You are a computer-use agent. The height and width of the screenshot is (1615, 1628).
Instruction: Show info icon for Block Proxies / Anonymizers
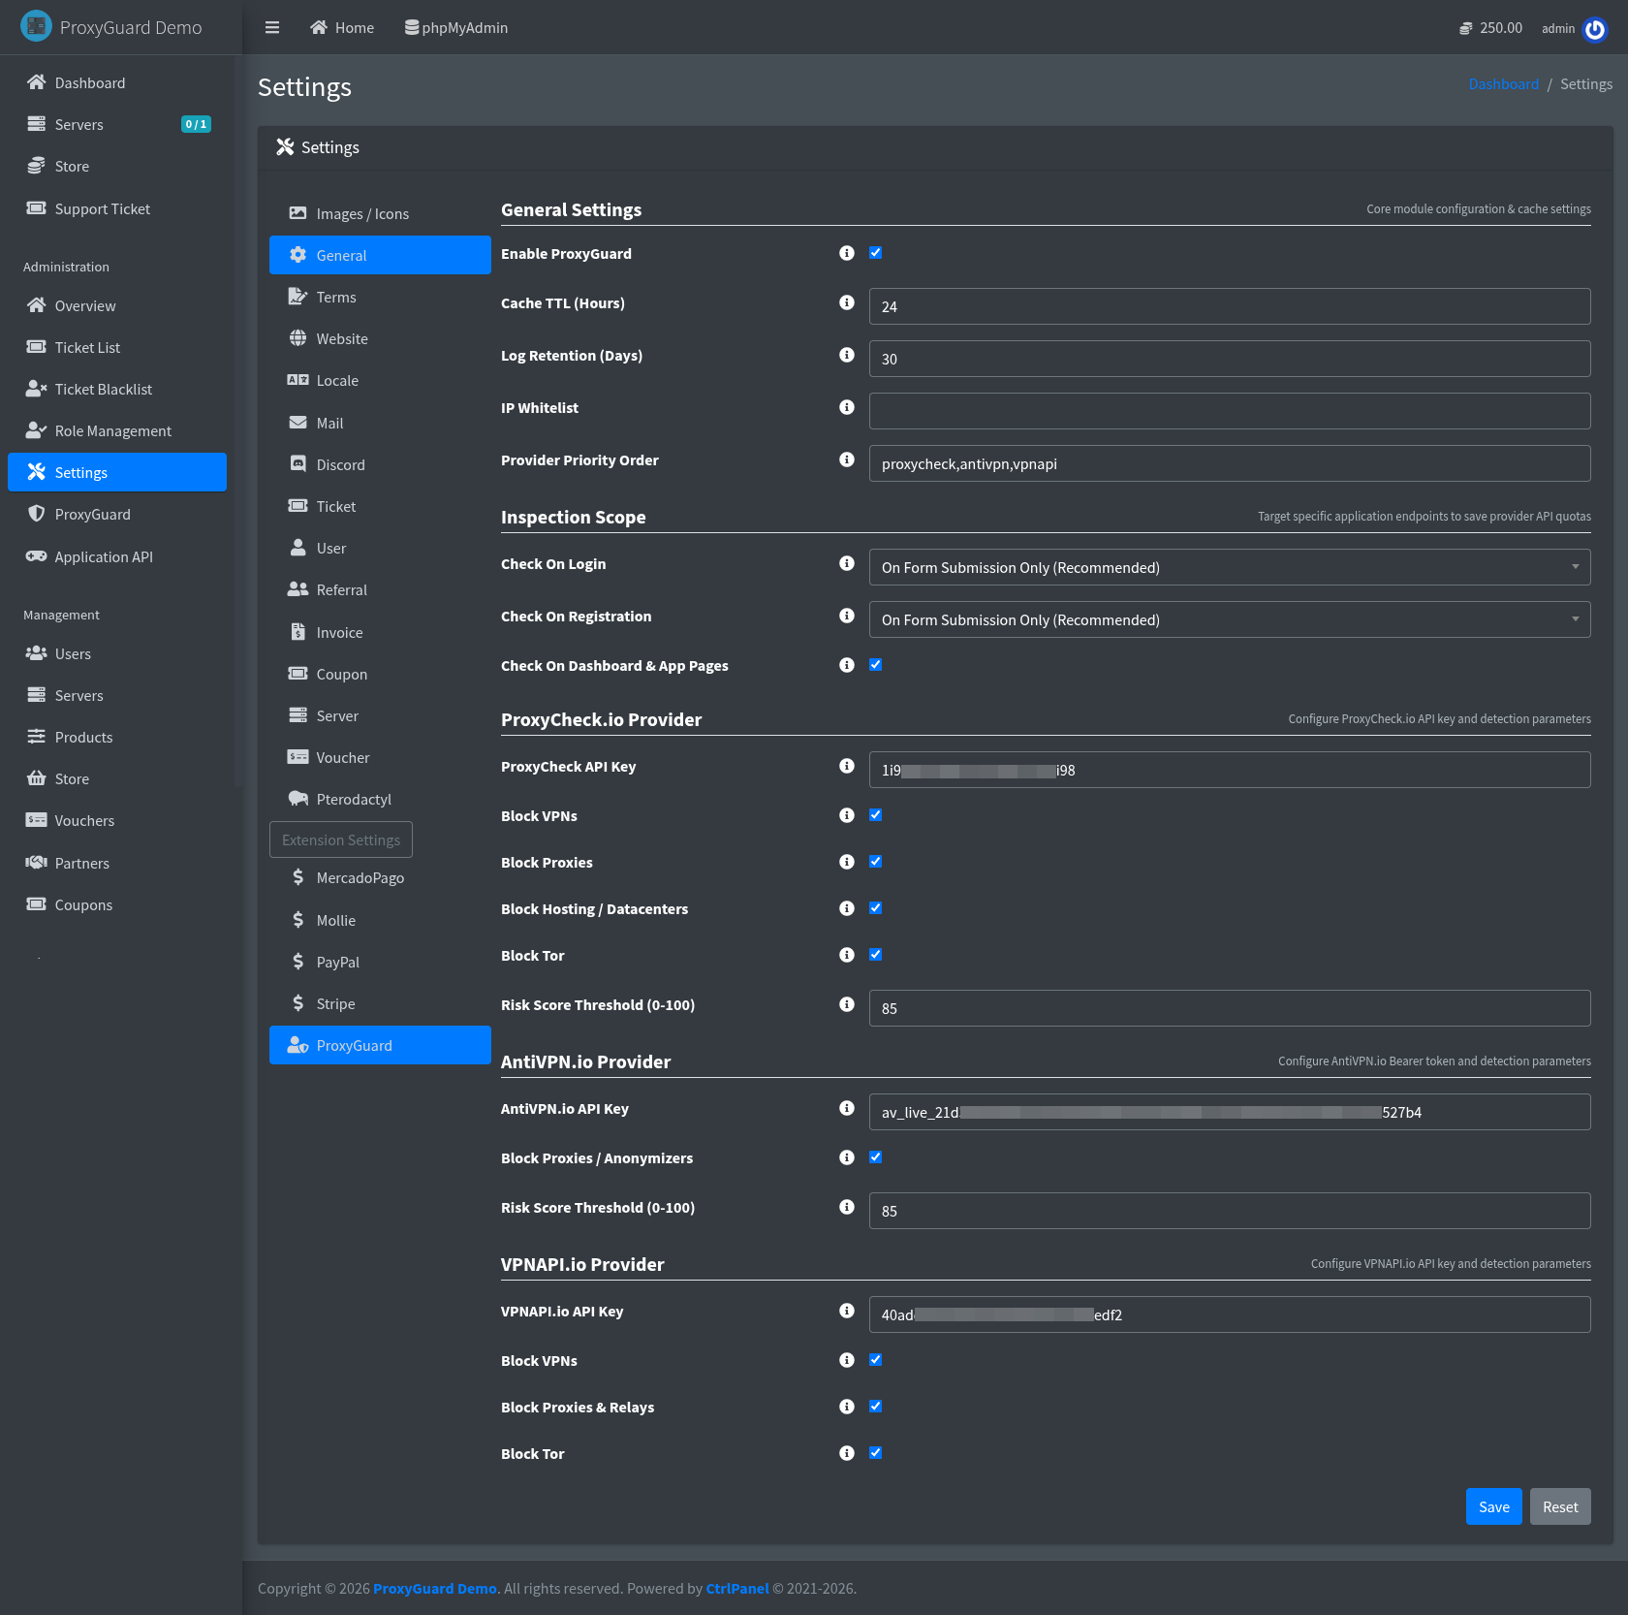(x=847, y=1157)
